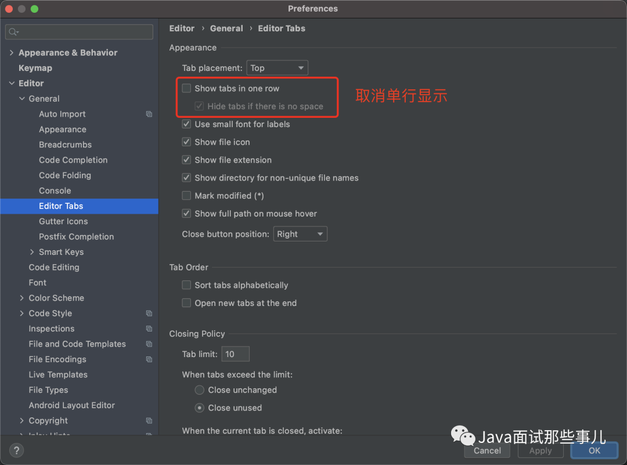This screenshot has width=627, height=465.
Task: Expand the Appearance & Behavior section
Action: point(11,53)
